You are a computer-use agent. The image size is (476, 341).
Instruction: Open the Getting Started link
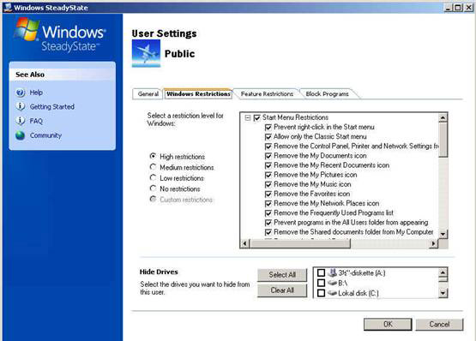coord(52,107)
